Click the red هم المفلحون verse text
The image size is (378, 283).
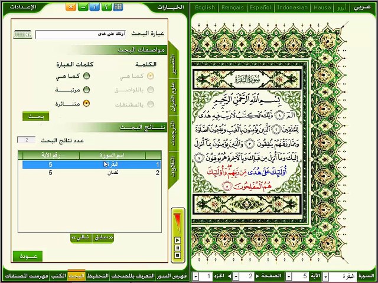click(252, 186)
